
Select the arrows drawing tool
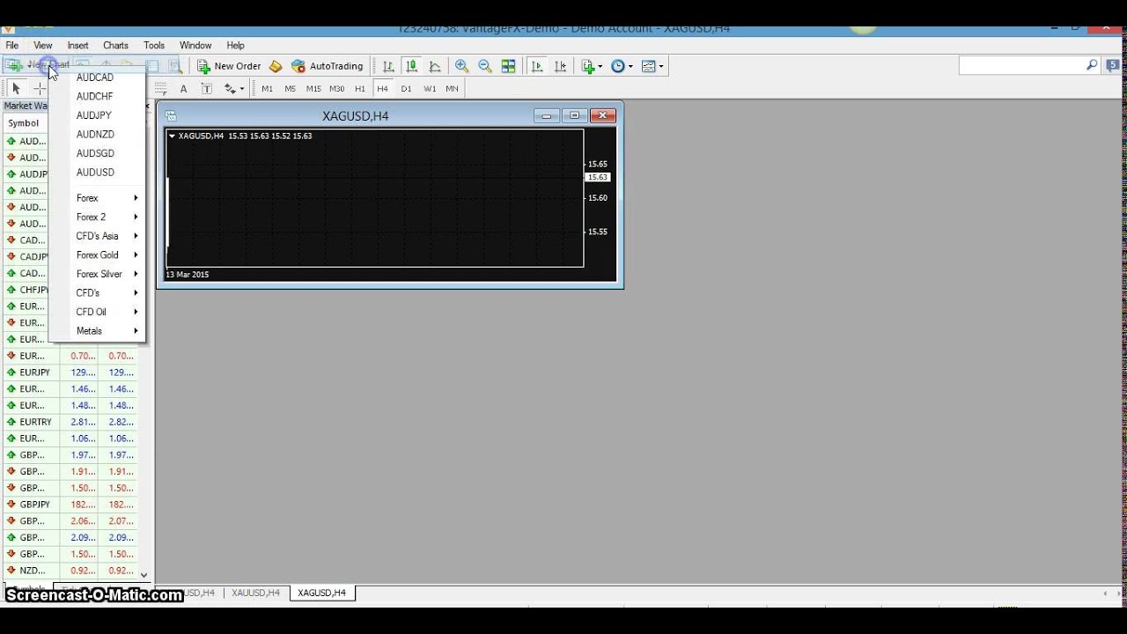[x=230, y=88]
